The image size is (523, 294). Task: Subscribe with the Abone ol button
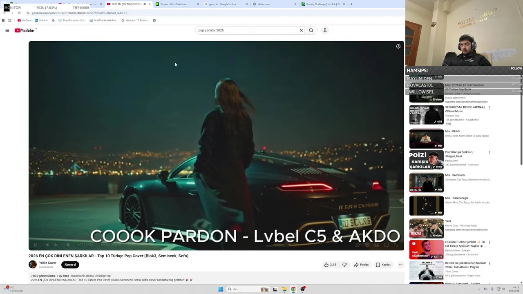[x=70, y=265]
